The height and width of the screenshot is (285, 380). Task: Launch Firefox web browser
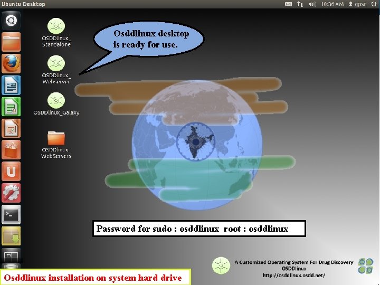[11, 63]
